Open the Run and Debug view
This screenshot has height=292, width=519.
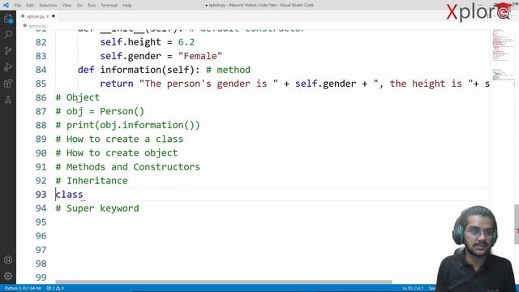pyautogui.click(x=8, y=67)
